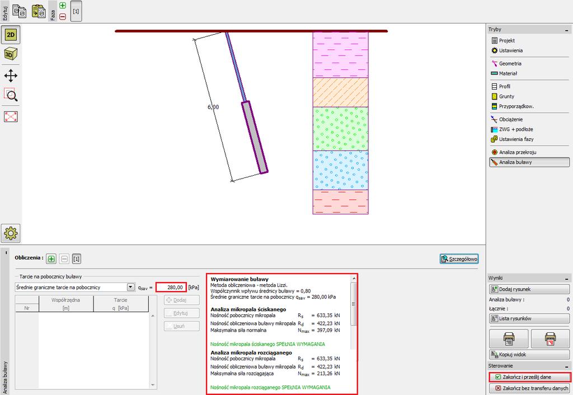This screenshot has height=395, width=573.
Task: Click the friction table scroll down arrow
Action: click(153, 385)
